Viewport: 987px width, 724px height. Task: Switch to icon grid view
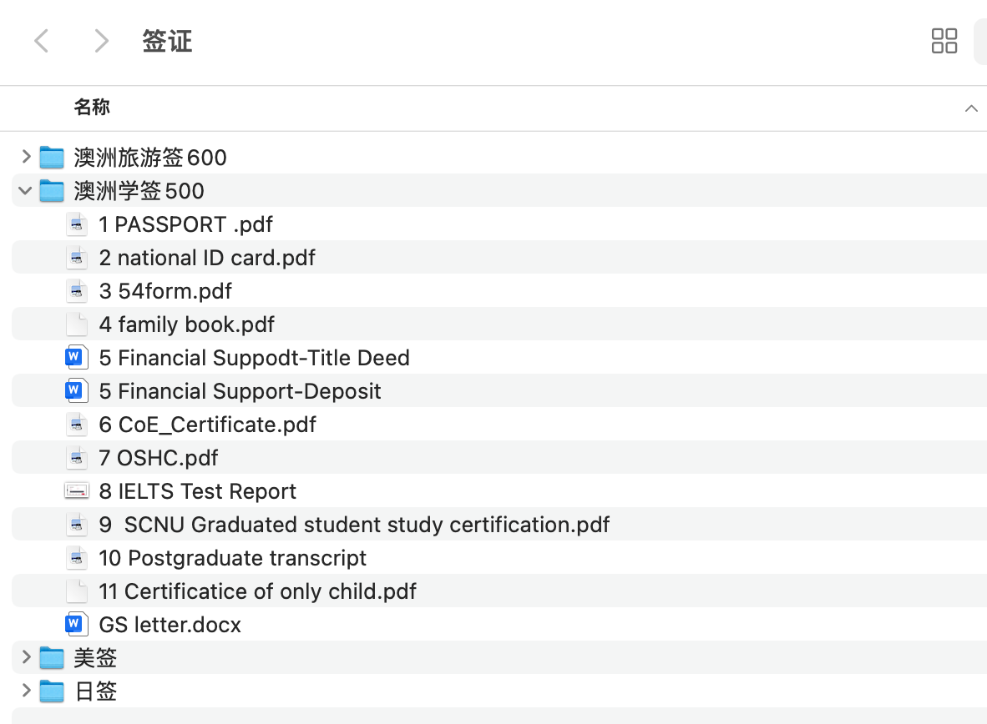(x=944, y=40)
